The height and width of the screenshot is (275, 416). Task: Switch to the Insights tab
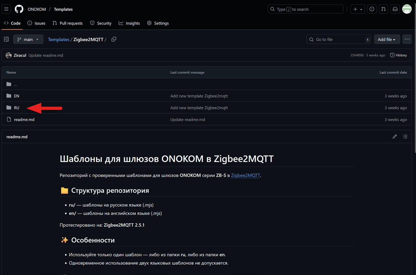point(129,23)
